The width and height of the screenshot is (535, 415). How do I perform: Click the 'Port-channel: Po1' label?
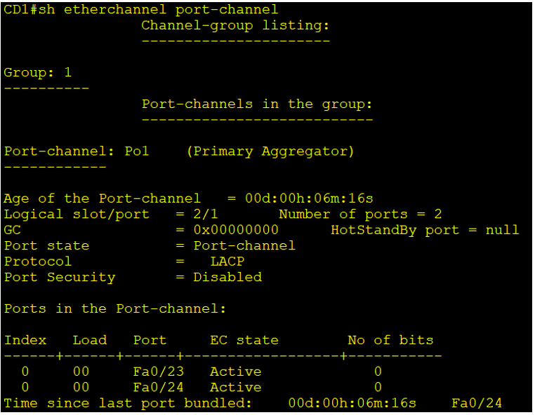click(x=77, y=151)
